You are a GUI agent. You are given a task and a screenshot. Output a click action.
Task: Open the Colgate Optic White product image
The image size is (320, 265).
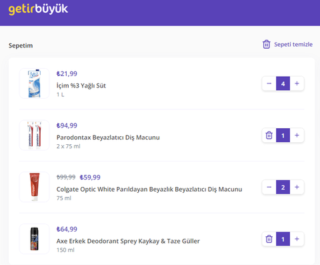pyautogui.click(x=34, y=187)
